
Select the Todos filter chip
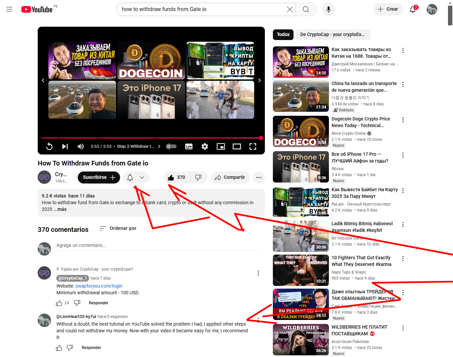[x=283, y=34]
